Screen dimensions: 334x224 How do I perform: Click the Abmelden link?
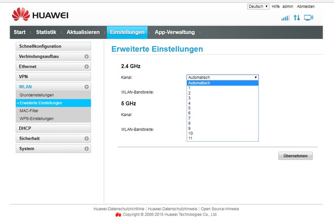[306, 6]
